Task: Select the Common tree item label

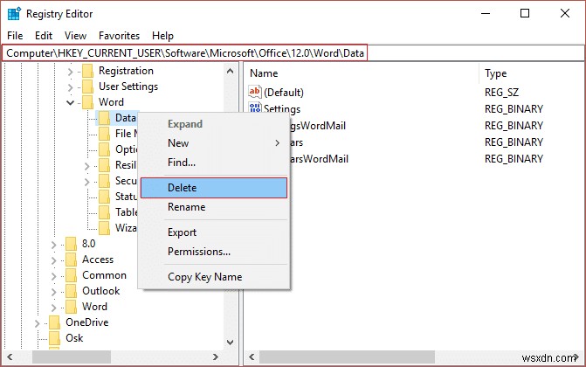Action: [x=104, y=275]
